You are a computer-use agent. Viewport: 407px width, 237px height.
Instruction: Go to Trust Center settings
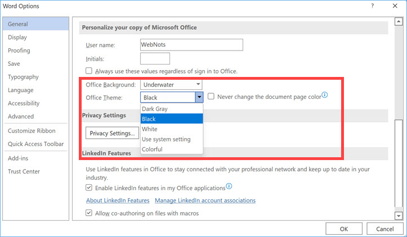24,171
